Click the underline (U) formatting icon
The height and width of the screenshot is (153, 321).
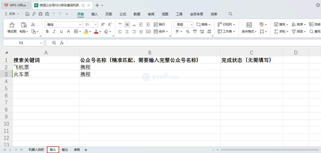point(61,31)
